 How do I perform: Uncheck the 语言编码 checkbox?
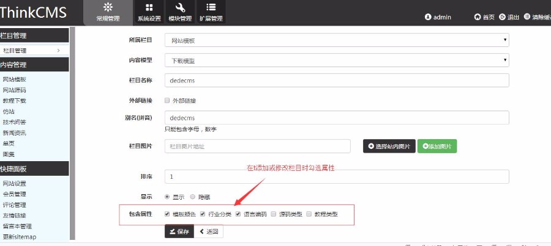point(238,214)
